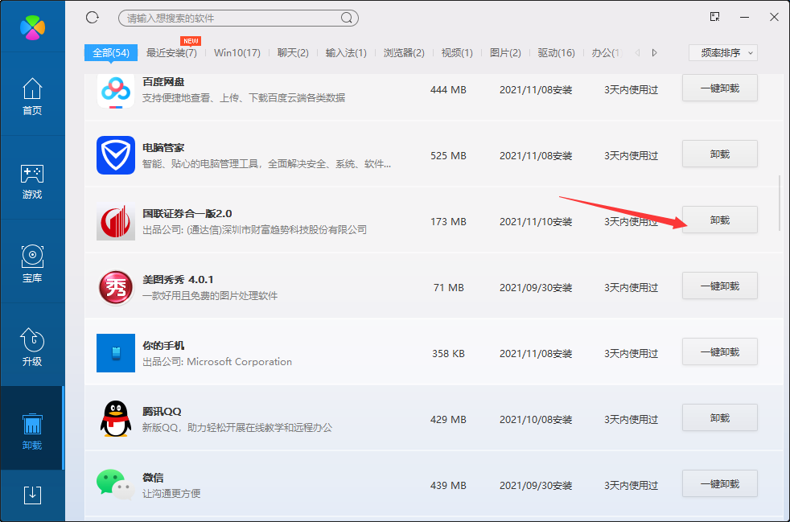Click the 71 MB size value
Viewport: 790px width, 522px height.
[448, 288]
